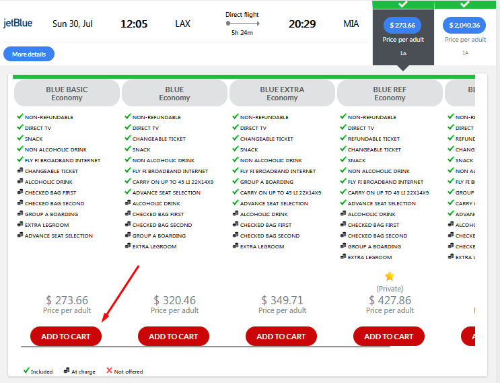Click the 5h 24m flight duration
The image size is (500, 383).
[242, 33]
